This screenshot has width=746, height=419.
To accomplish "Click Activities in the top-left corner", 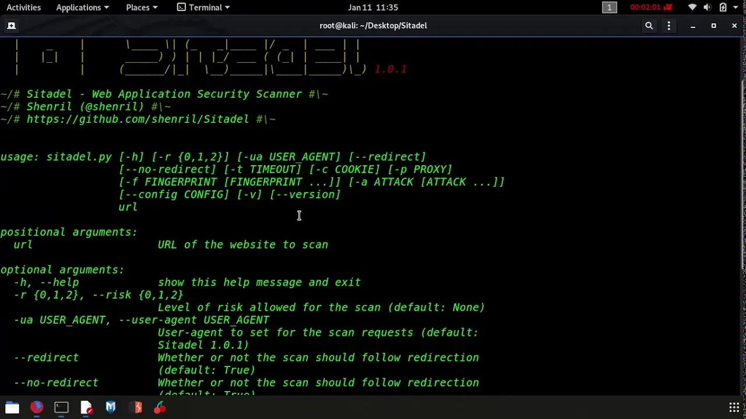I will pos(23,7).
